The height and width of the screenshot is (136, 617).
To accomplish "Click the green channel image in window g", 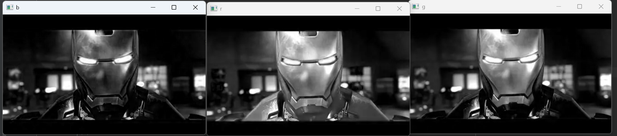I will point(510,73).
